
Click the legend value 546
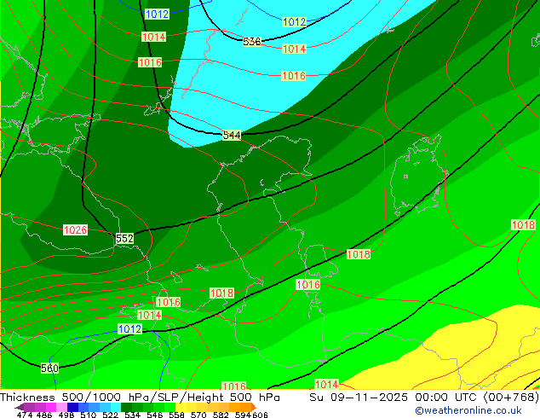point(154,415)
